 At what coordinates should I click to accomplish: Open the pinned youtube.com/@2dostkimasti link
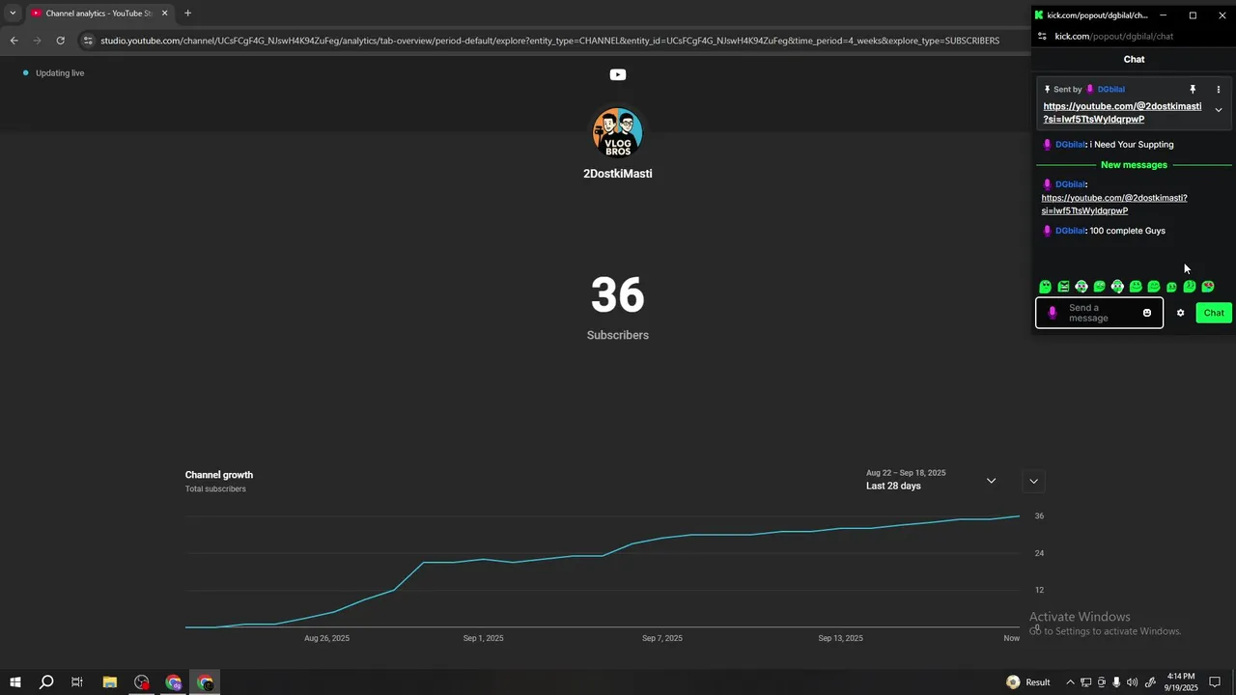pyautogui.click(x=1122, y=113)
